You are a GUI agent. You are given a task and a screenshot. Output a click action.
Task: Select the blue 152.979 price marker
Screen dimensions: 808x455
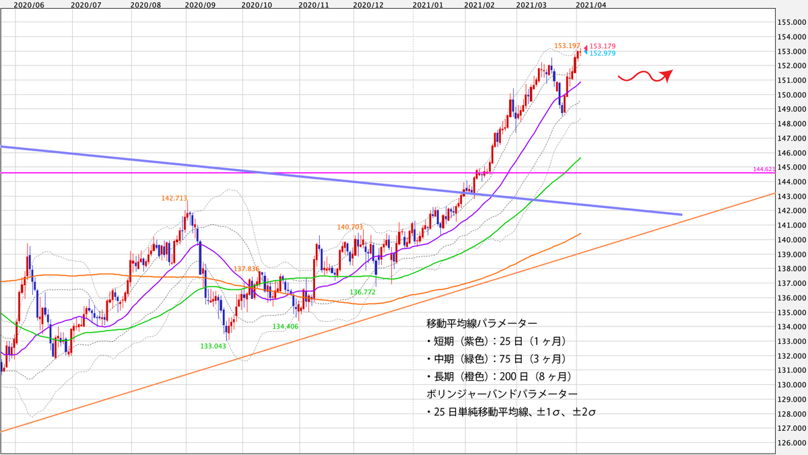point(603,53)
